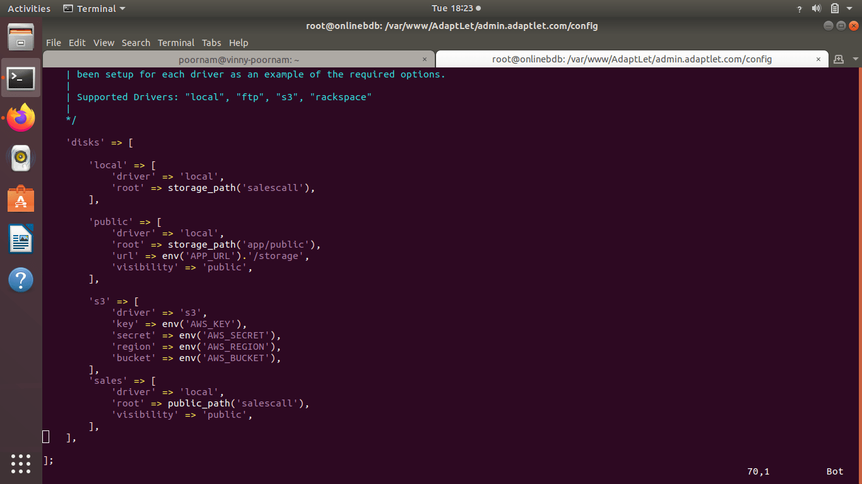The width and height of the screenshot is (862, 484).
Task: Open the tab list dropdown beside the new-tab button
Action: 855,59
